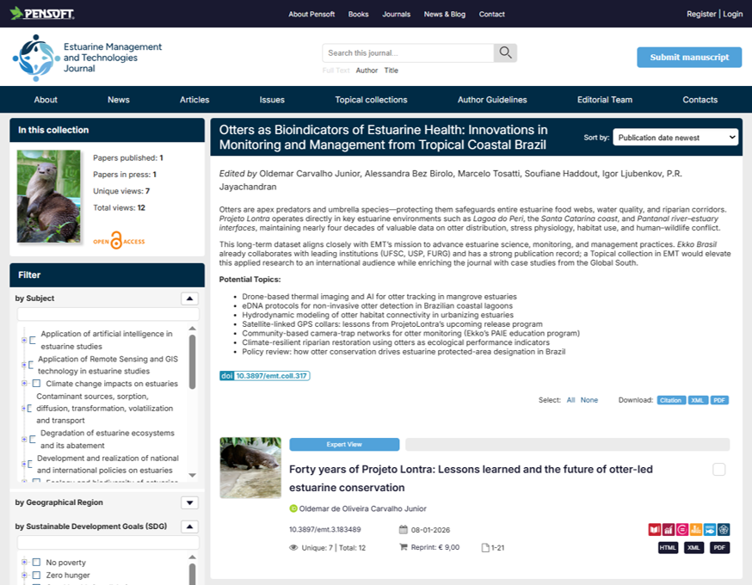Click the orange Sustainable Cities SDG icon
Screen dimensions: 752x585
click(x=696, y=529)
